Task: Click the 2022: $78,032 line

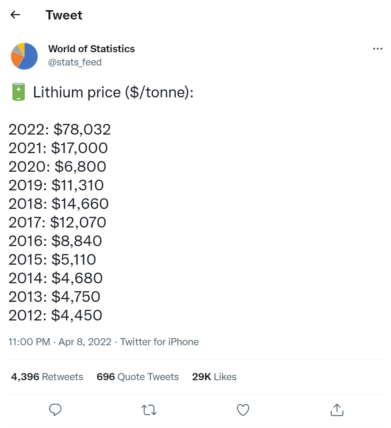Action: 60,129
